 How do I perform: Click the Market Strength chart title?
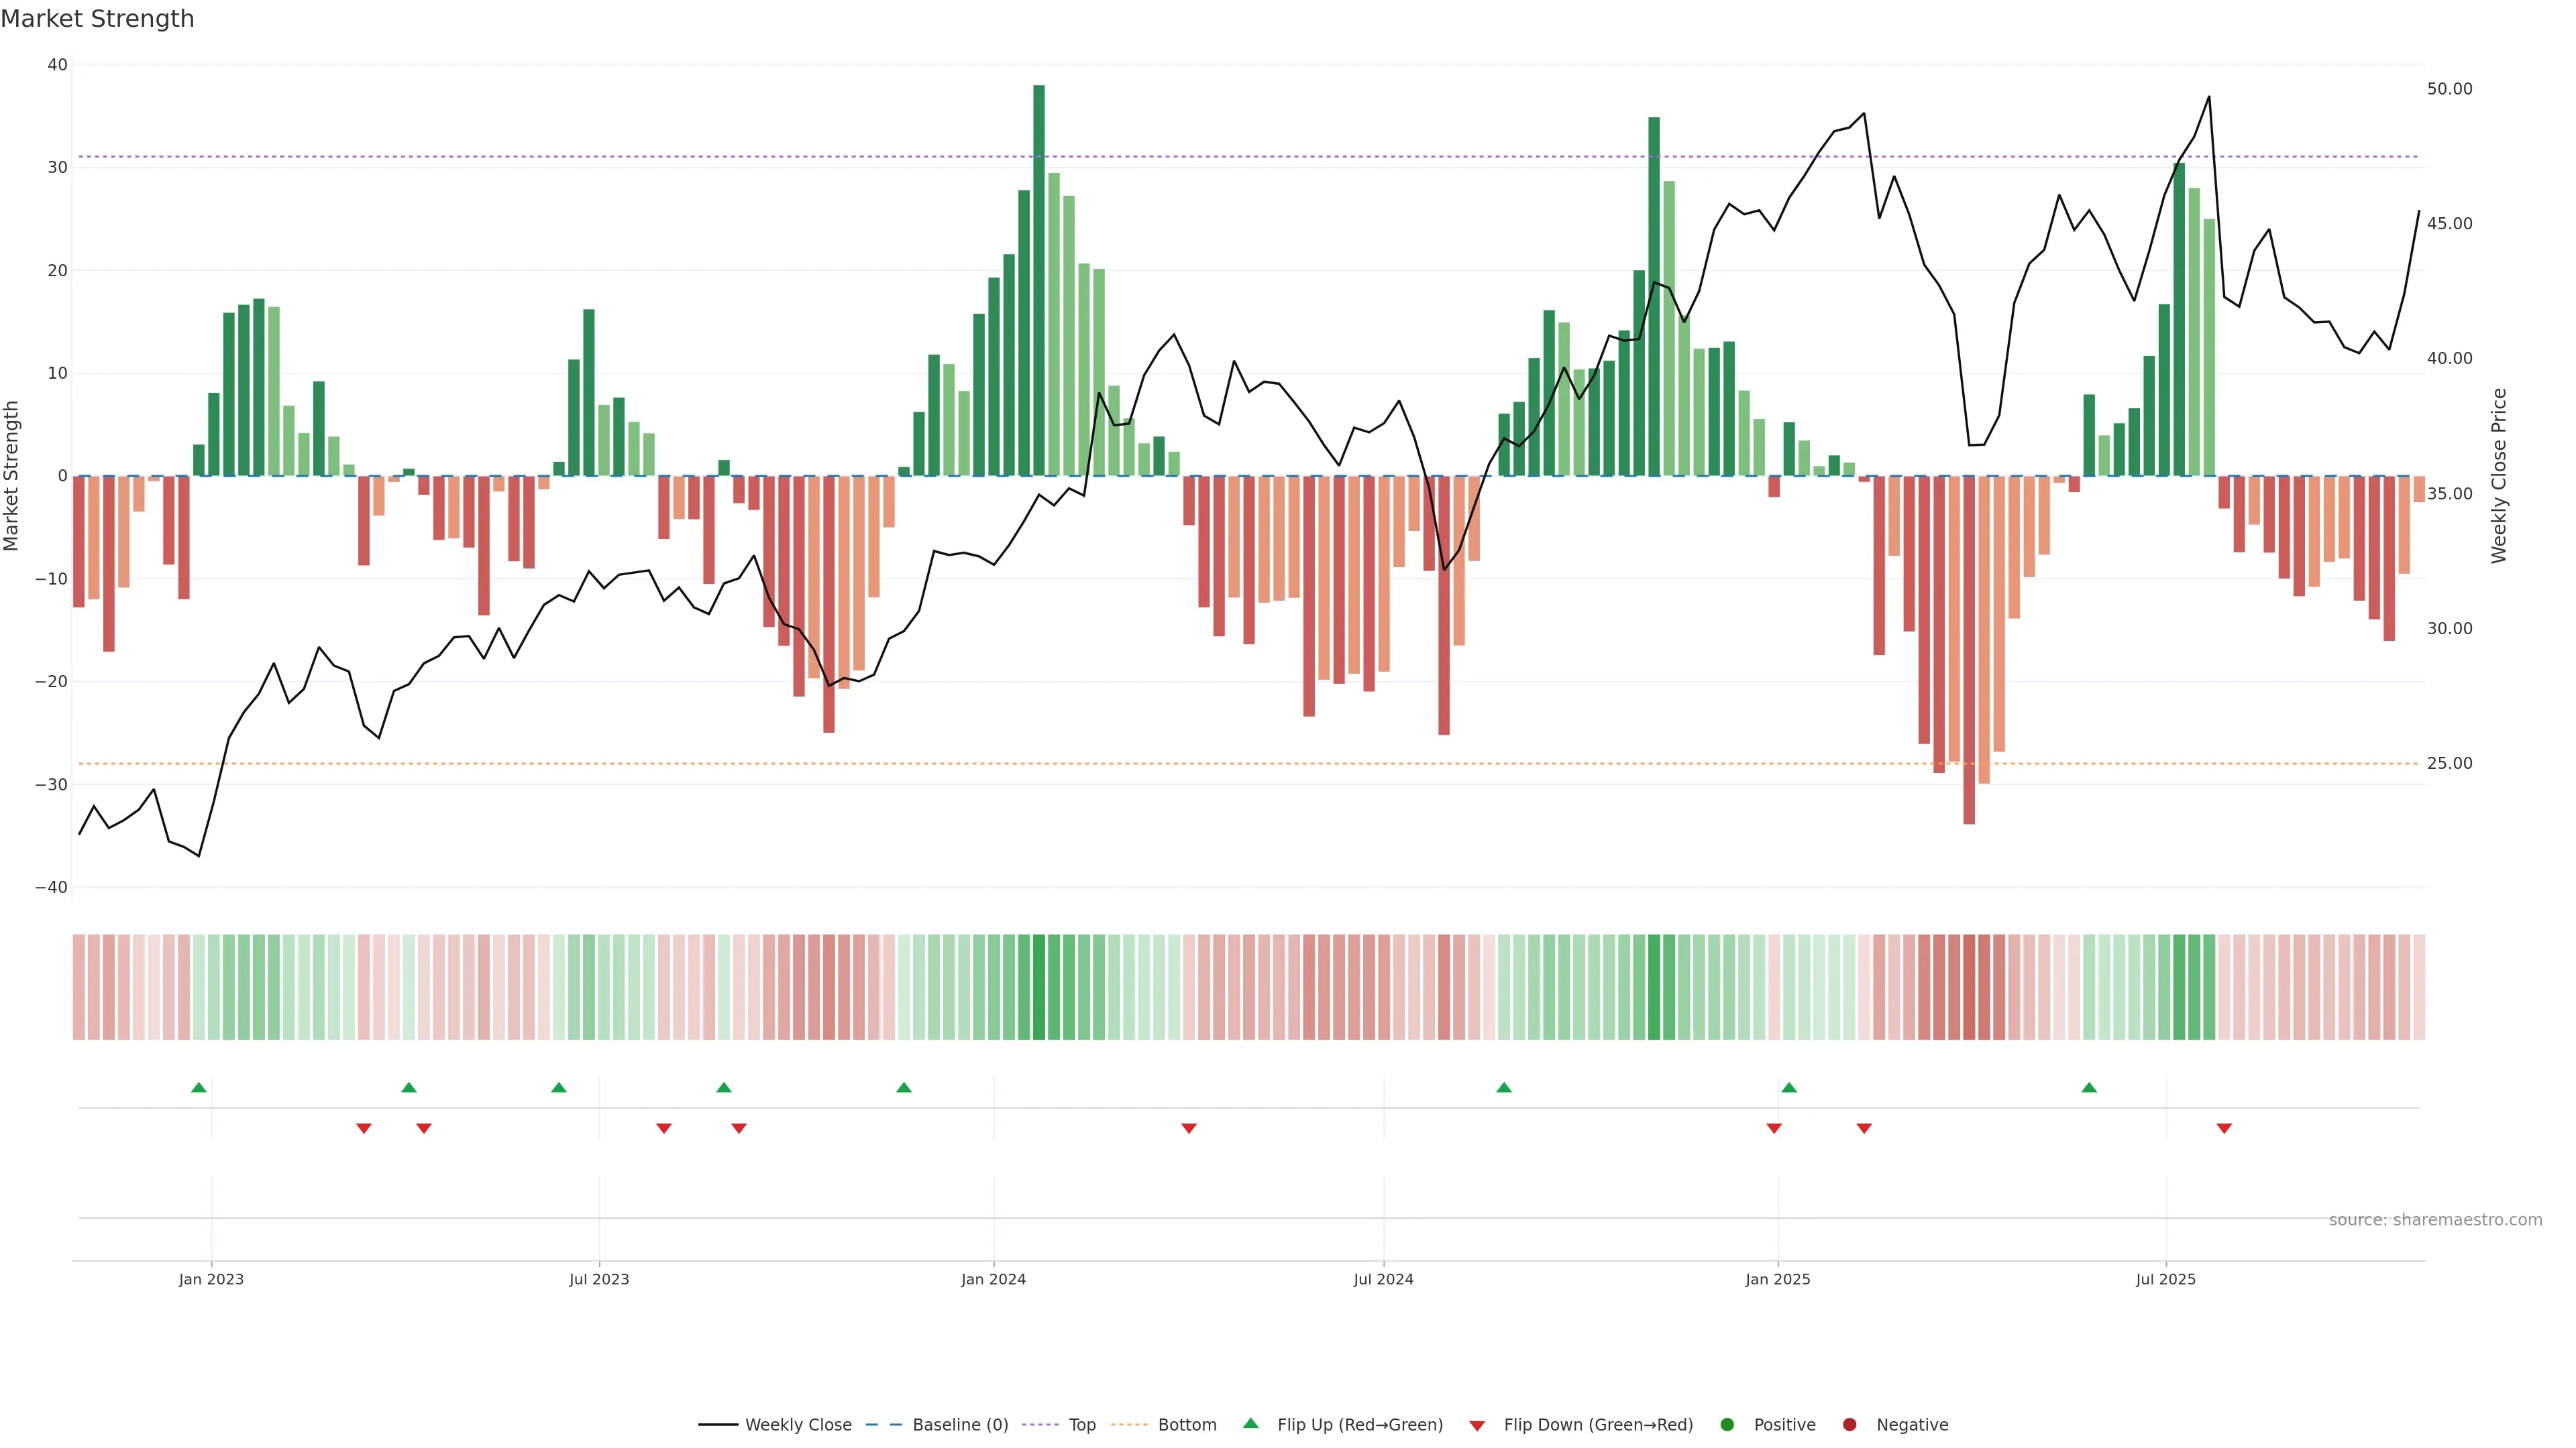[97, 19]
